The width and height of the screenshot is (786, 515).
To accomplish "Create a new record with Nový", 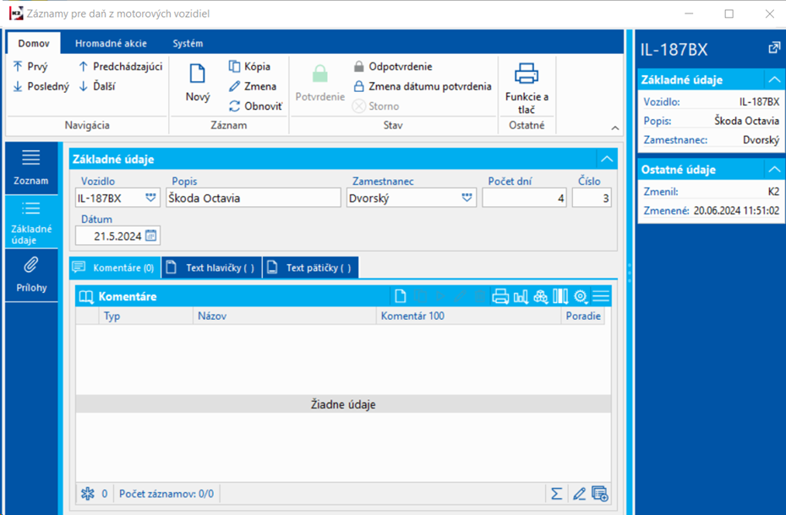I will click(198, 83).
